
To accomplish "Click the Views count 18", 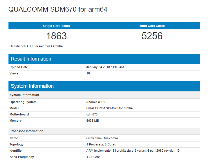I will click(88, 73).
